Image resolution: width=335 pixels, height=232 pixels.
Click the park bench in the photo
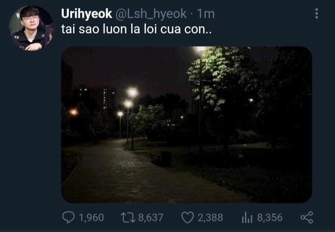161,159
